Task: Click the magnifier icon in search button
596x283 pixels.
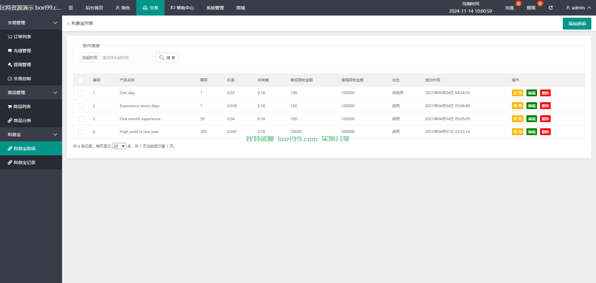Action: tap(161, 57)
